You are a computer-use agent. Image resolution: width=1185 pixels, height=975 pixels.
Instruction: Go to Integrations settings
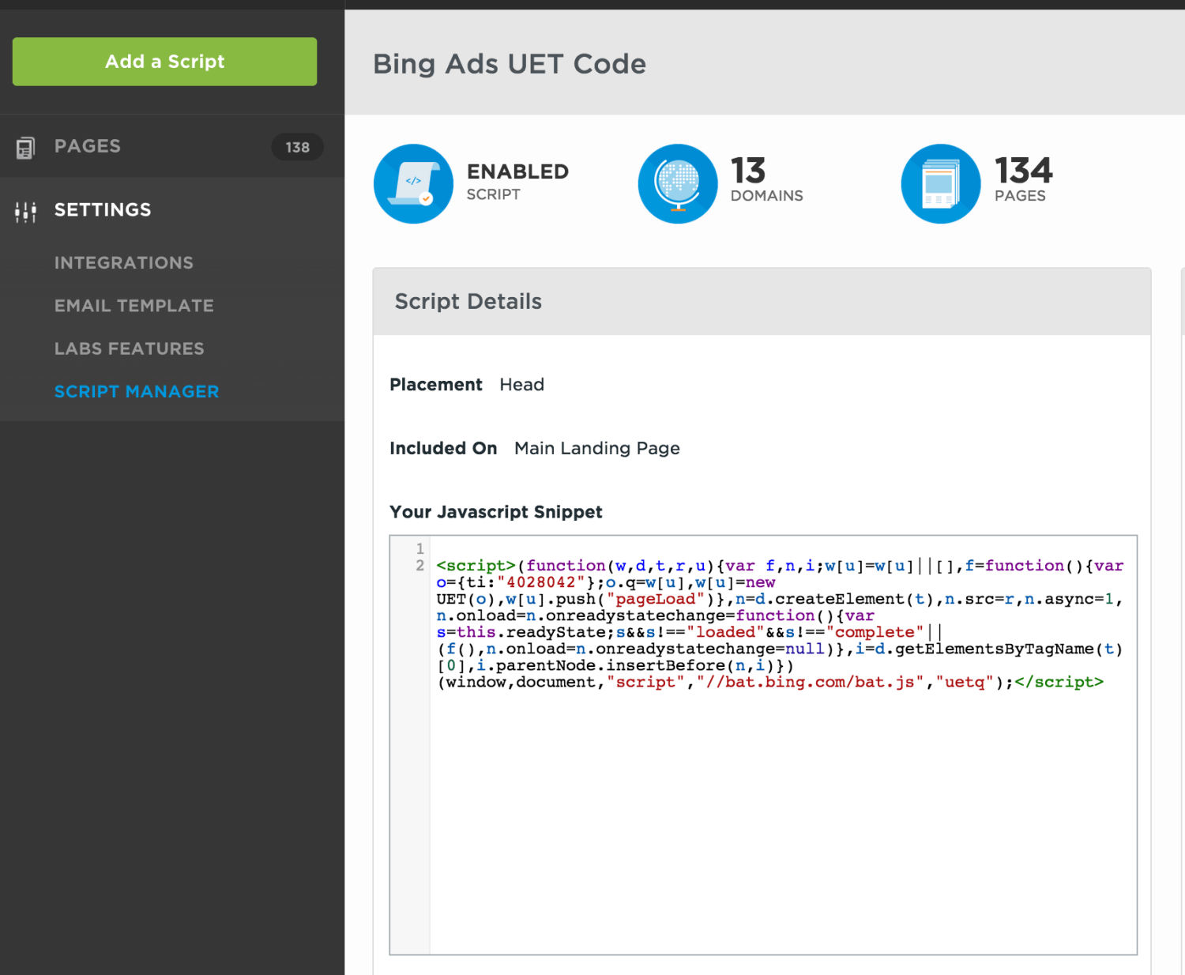(x=124, y=262)
